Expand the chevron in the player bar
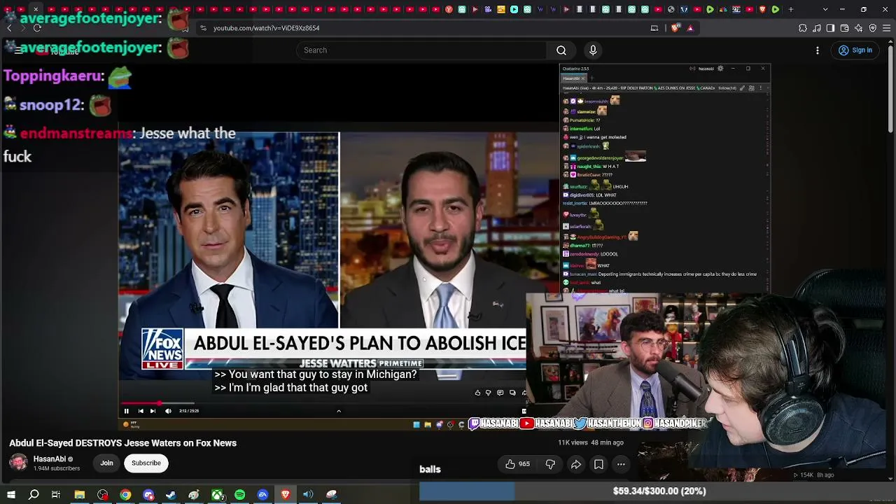Viewport: 896px width, 504px height. point(339,411)
